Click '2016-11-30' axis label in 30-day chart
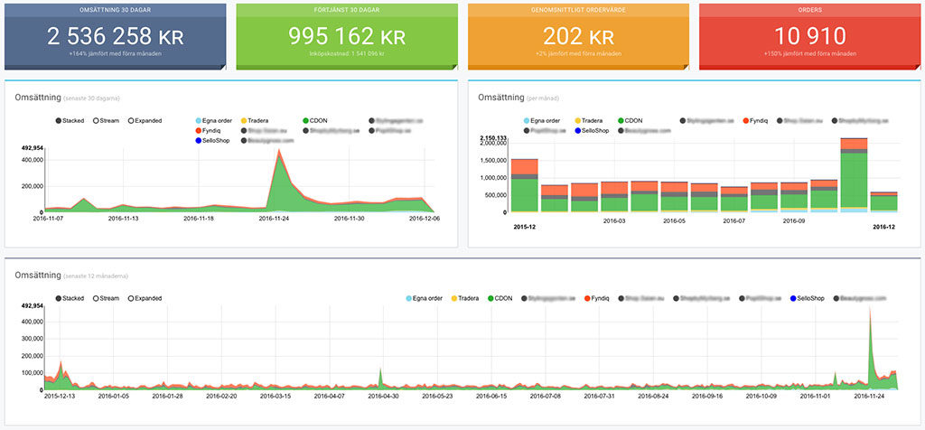925x430 pixels. [x=350, y=219]
